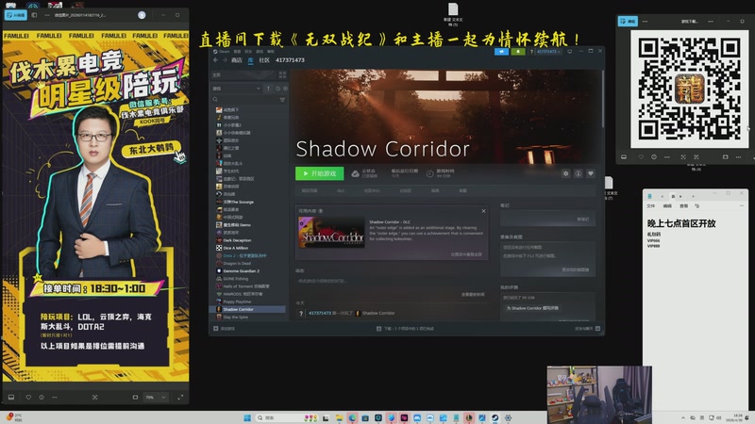Toggle Shadow Corridor favorite heart
The height and width of the screenshot is (424, 755).
tap(591, 173)
